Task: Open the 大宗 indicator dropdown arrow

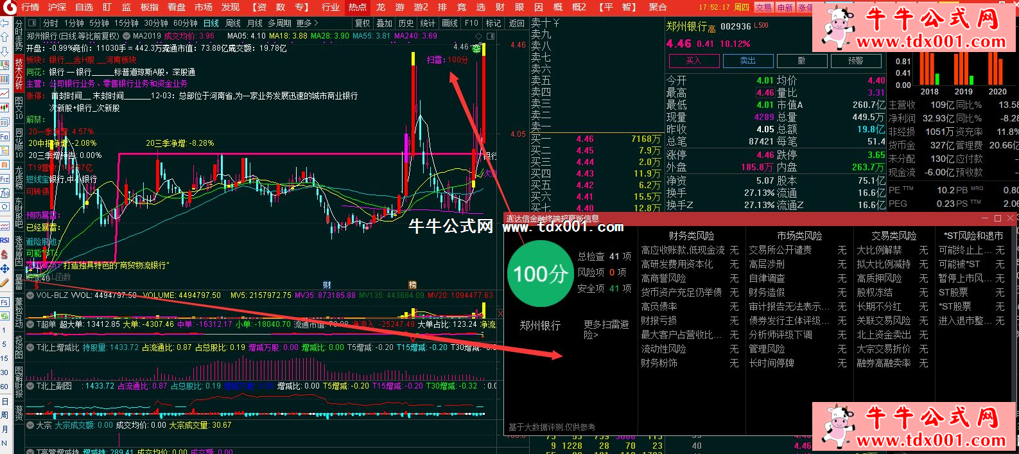Action: (30, 425)
